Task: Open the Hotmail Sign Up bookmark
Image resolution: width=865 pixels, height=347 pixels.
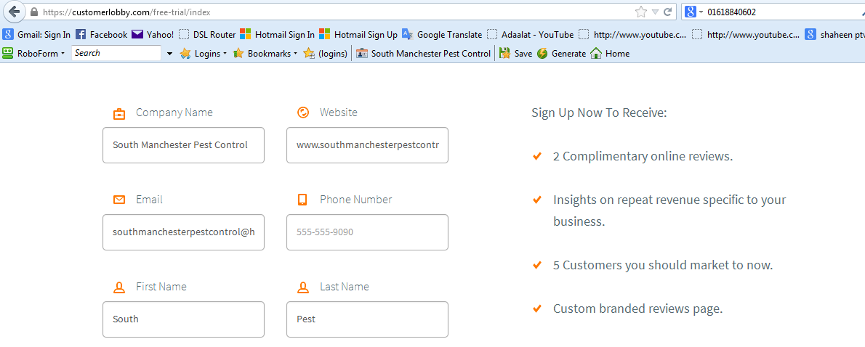Action: coord(358,34)
